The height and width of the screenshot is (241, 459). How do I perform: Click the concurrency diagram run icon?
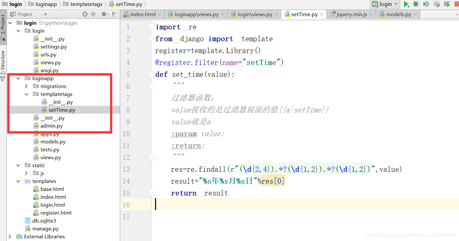tap(447, 4)
